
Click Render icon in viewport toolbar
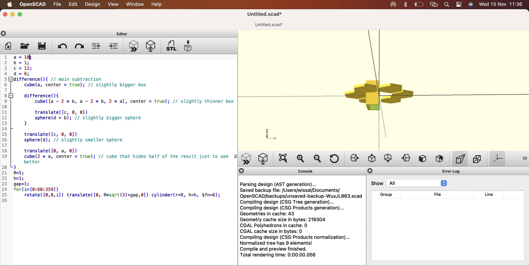(x=263, y=159)
